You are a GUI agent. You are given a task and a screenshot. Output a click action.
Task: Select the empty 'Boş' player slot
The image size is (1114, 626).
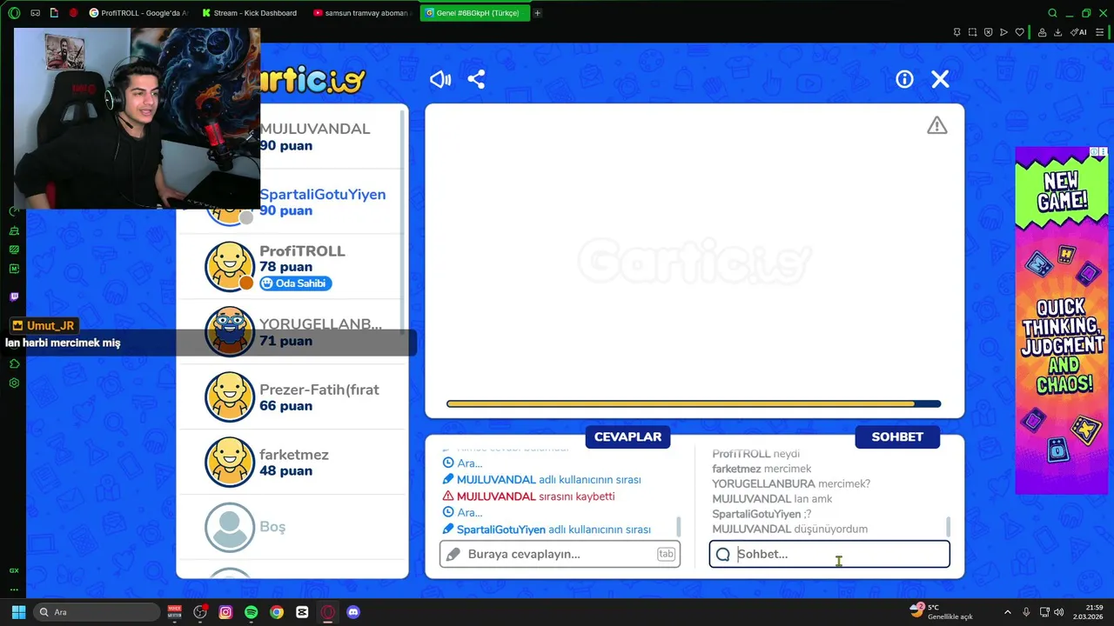[292, 527]
